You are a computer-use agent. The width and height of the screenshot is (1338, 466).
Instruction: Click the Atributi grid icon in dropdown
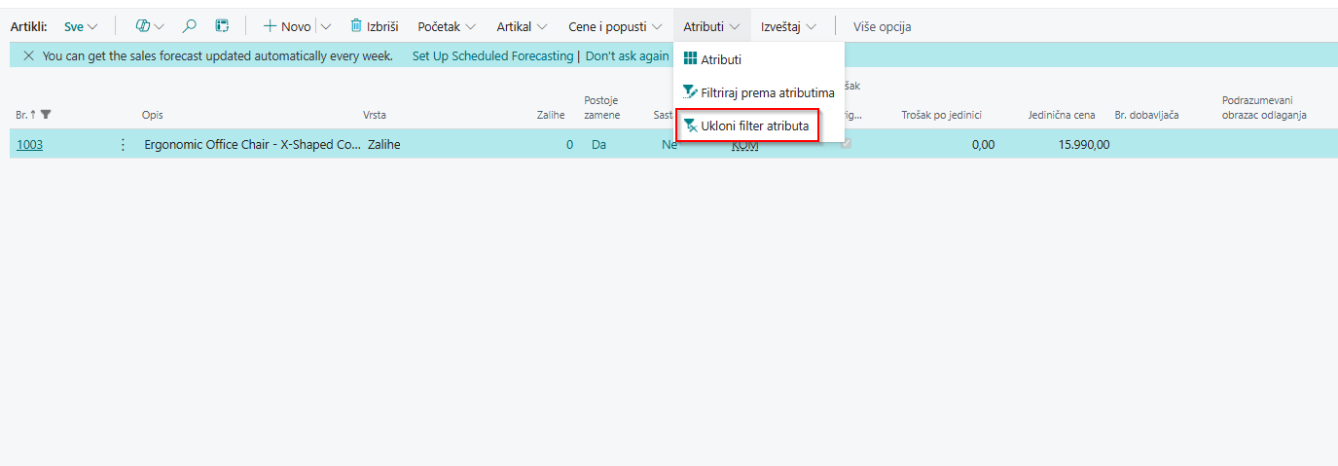point(690,60)
